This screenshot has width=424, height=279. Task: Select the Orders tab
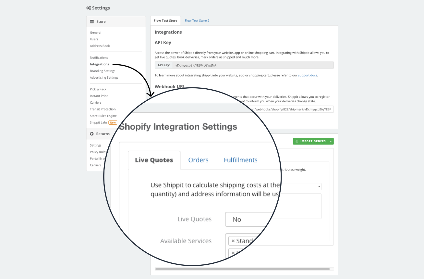pyautogui.click(x=199, y=160)
